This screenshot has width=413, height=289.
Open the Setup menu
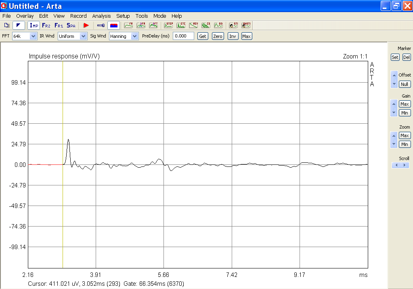[x=123, y=16]
